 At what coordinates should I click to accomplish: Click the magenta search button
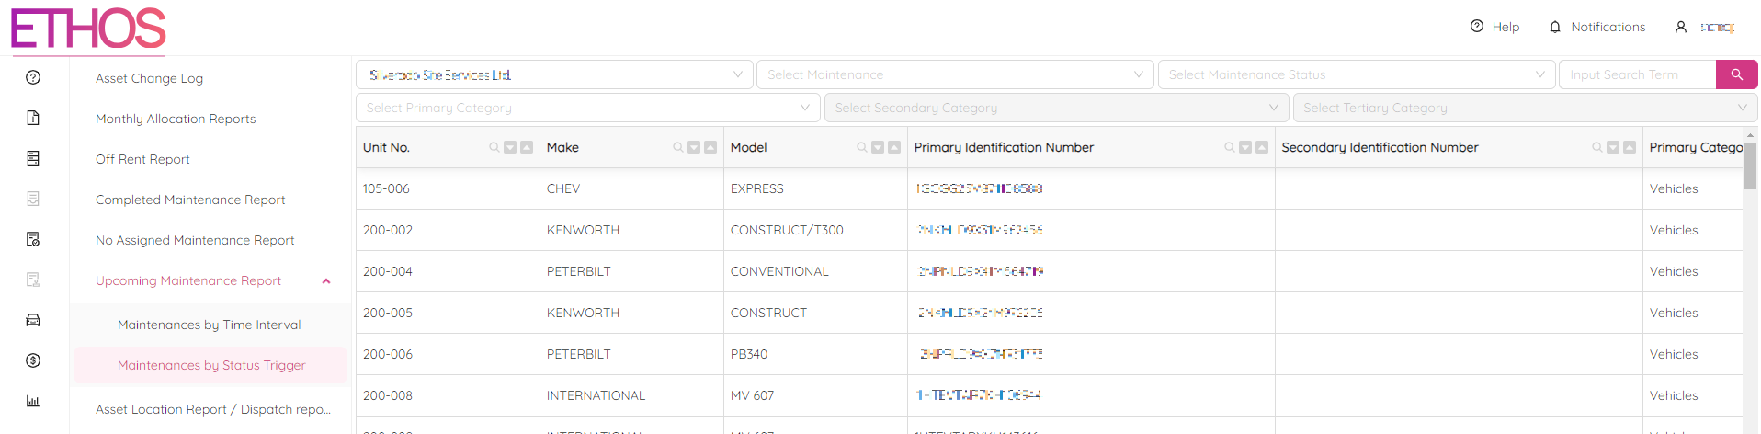(1736, 74)
